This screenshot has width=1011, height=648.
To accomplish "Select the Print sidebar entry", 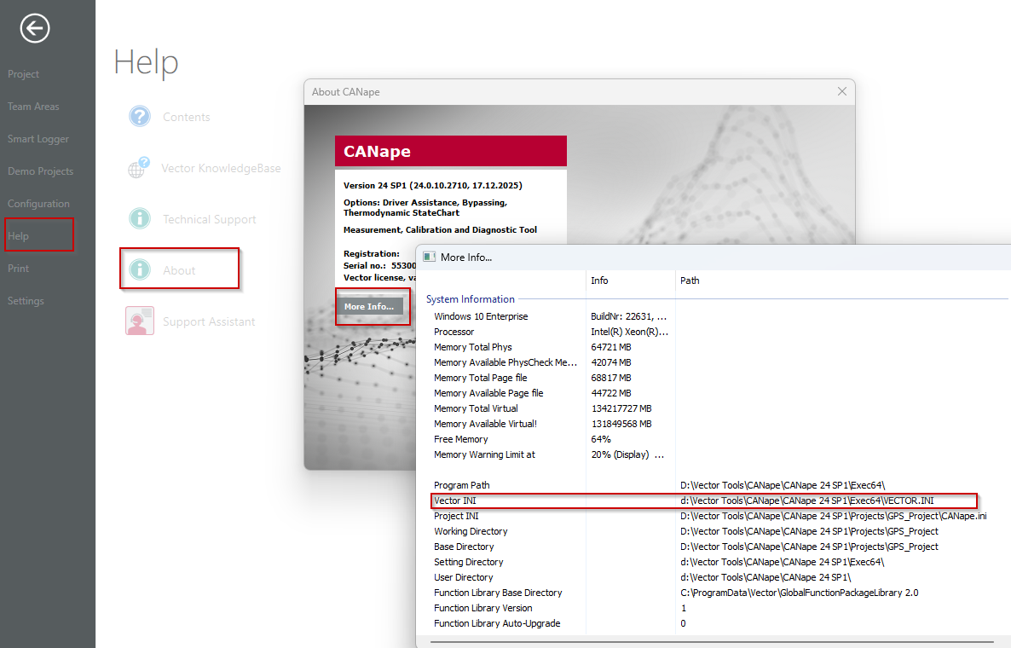I will [x=18, y=269].
